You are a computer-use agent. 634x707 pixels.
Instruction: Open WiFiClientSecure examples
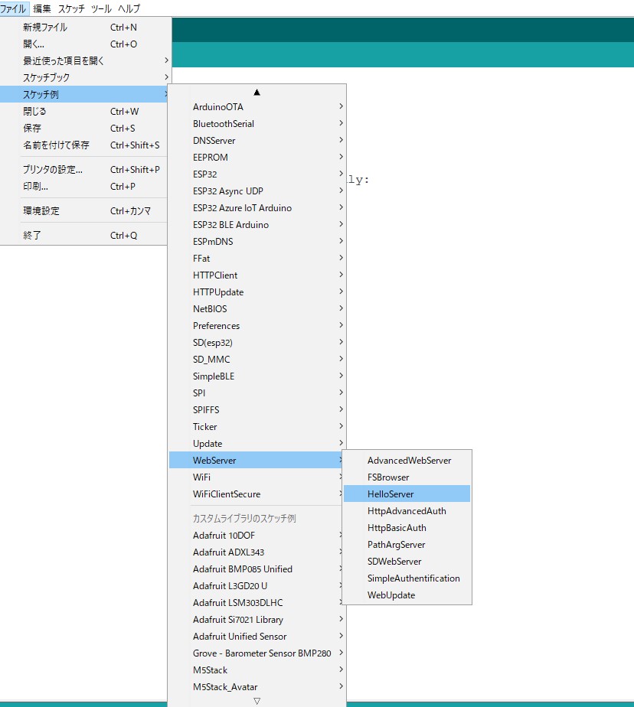pos(257,494)
